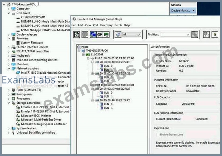The width and height of the screenshot is (222, 156).
Task: Collapse the 20:2D:00:A0:98:E2:27:CE target node
Action: pos(92,62)
